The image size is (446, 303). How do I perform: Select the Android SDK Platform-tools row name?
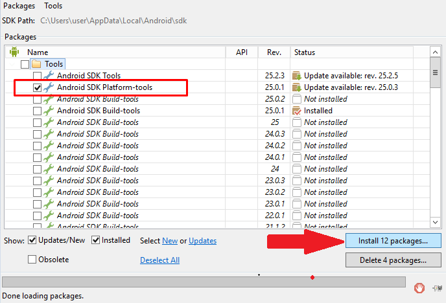coord(104,87)
